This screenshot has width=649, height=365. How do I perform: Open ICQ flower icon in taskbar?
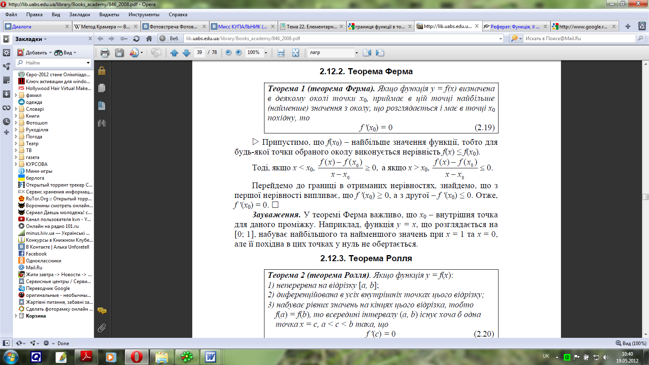187,357
